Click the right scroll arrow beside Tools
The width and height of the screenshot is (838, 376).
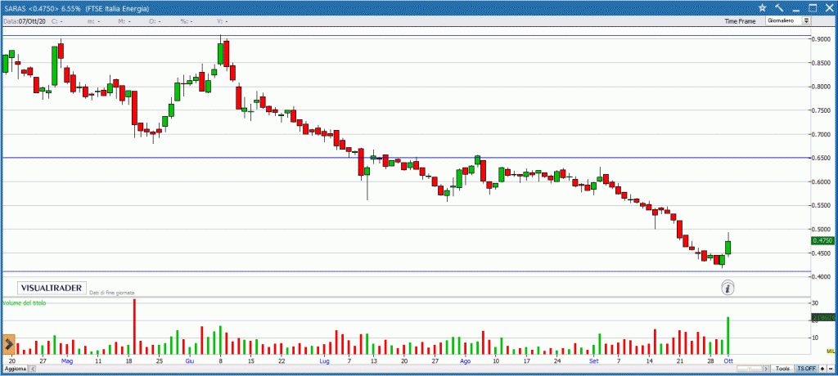pos(768,369)
